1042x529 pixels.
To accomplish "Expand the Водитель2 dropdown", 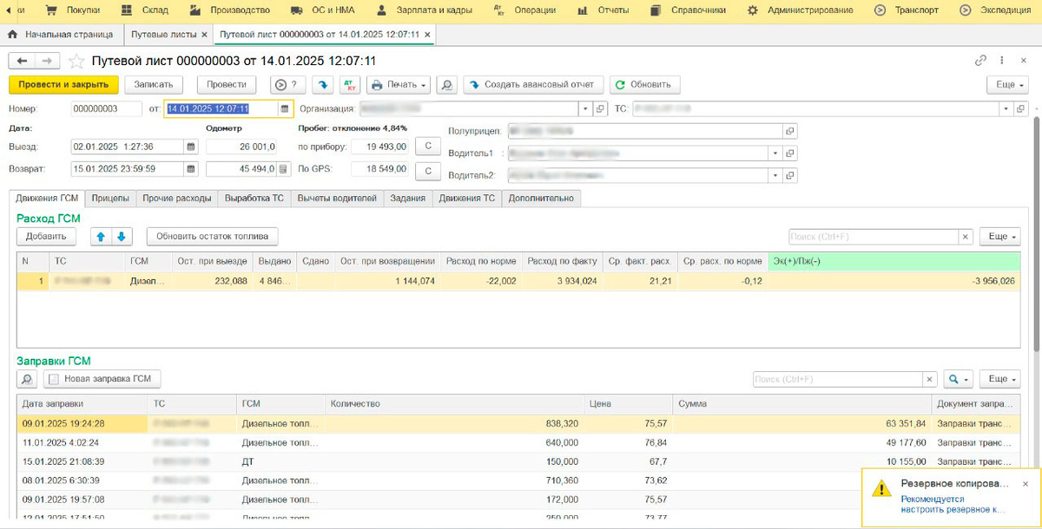I will coord(775,175).
